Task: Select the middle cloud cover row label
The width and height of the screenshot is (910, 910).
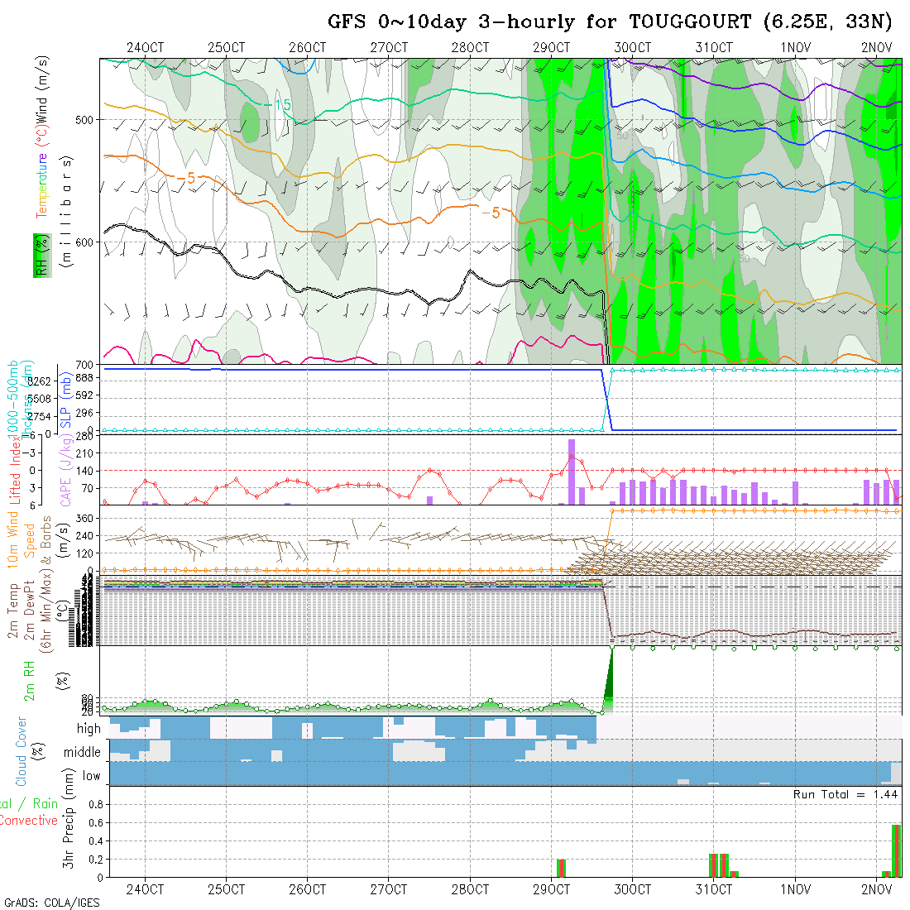Action: (83, 752)
